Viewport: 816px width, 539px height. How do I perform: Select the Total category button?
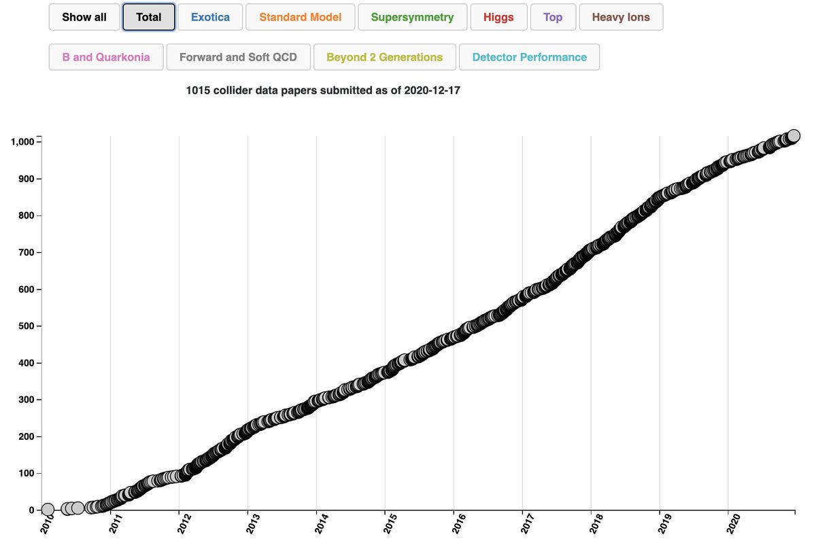(149, 17)
